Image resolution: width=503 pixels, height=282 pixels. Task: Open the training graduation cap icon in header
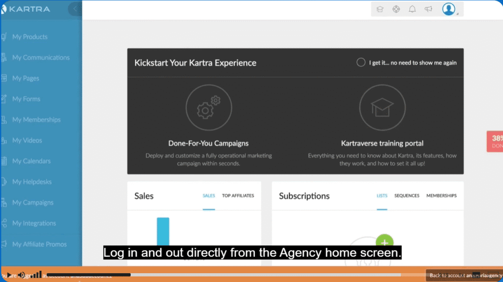point(380,9)
